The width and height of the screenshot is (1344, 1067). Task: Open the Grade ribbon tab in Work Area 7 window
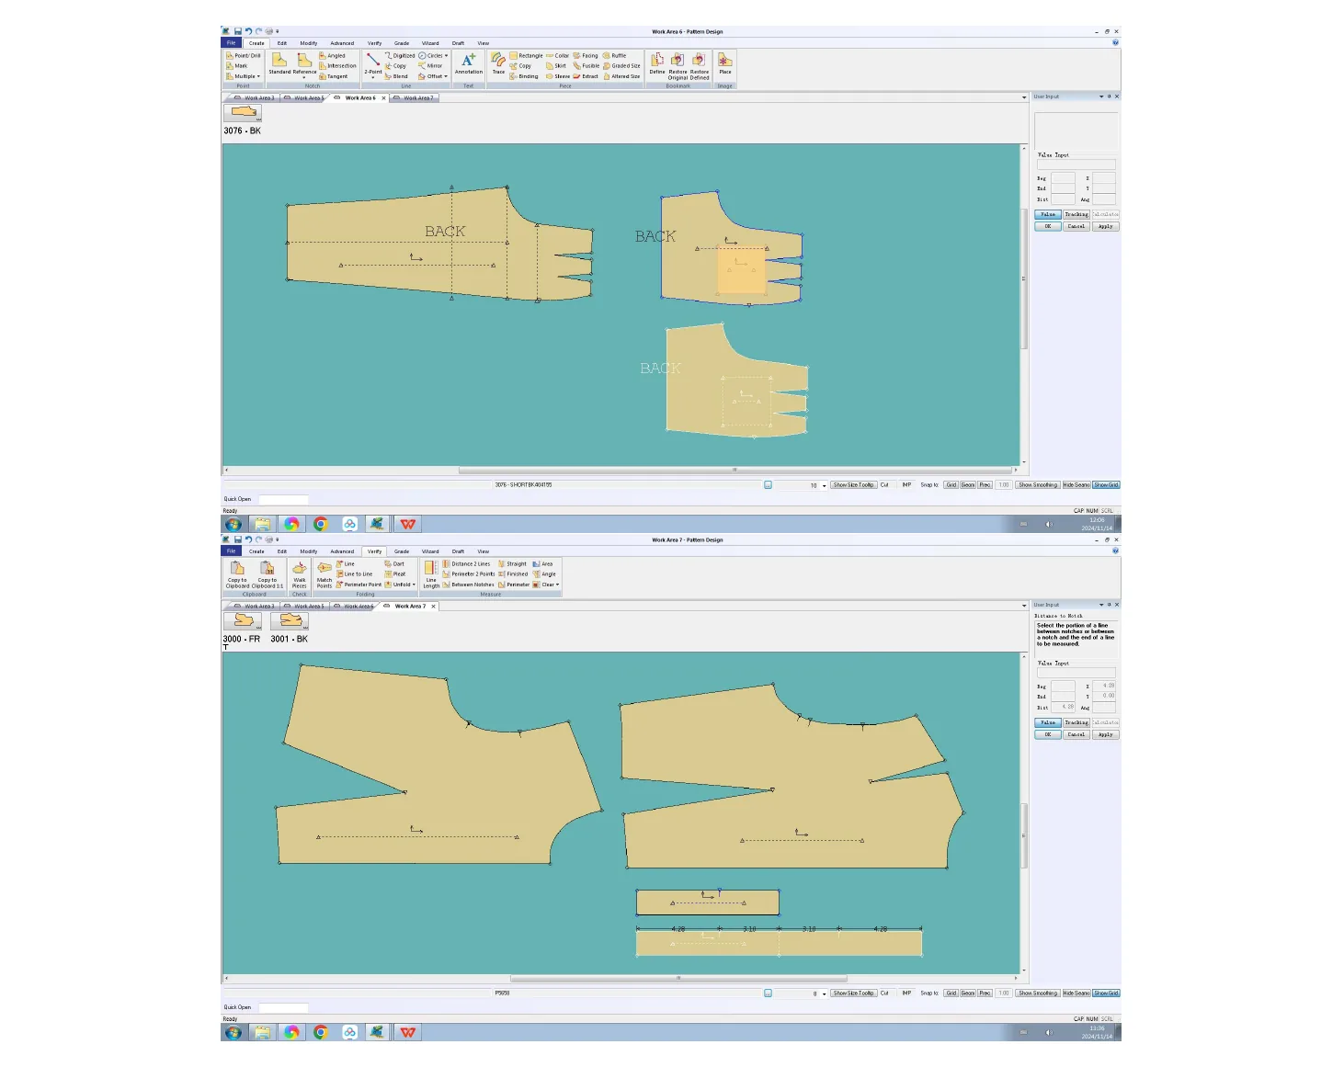click(402, 551)
